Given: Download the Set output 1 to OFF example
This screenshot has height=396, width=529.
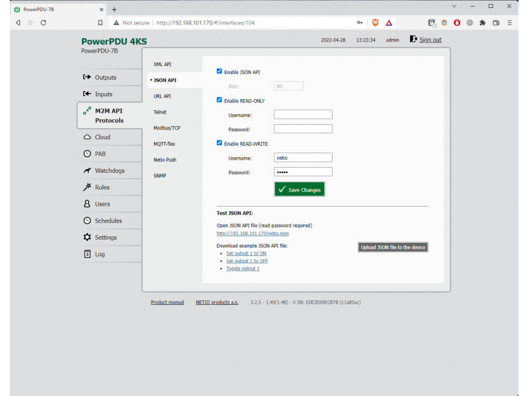Looking at the screenshot, I should click(x=247, y=261).
